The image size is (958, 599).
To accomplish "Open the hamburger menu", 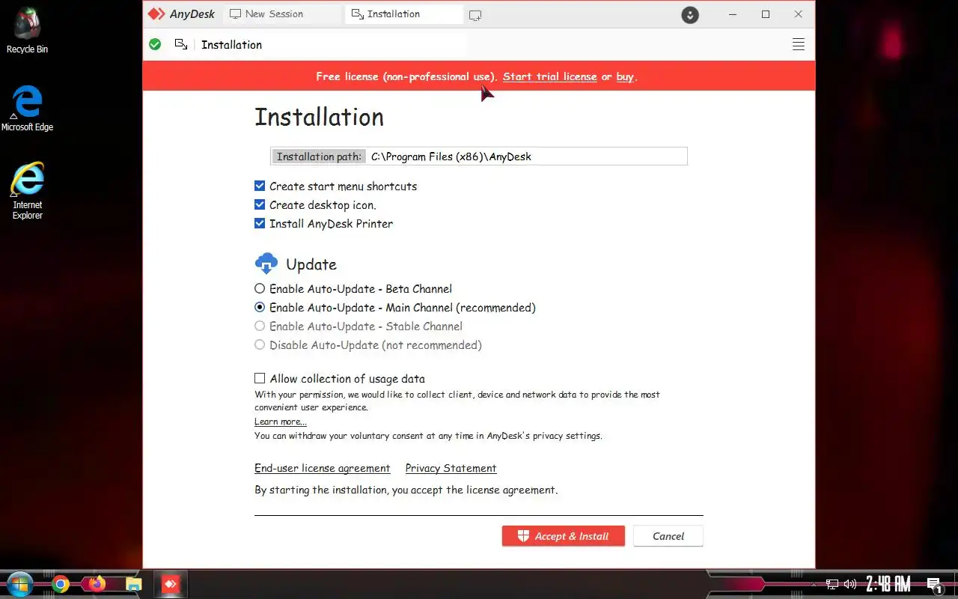I will tap(799, 45).
